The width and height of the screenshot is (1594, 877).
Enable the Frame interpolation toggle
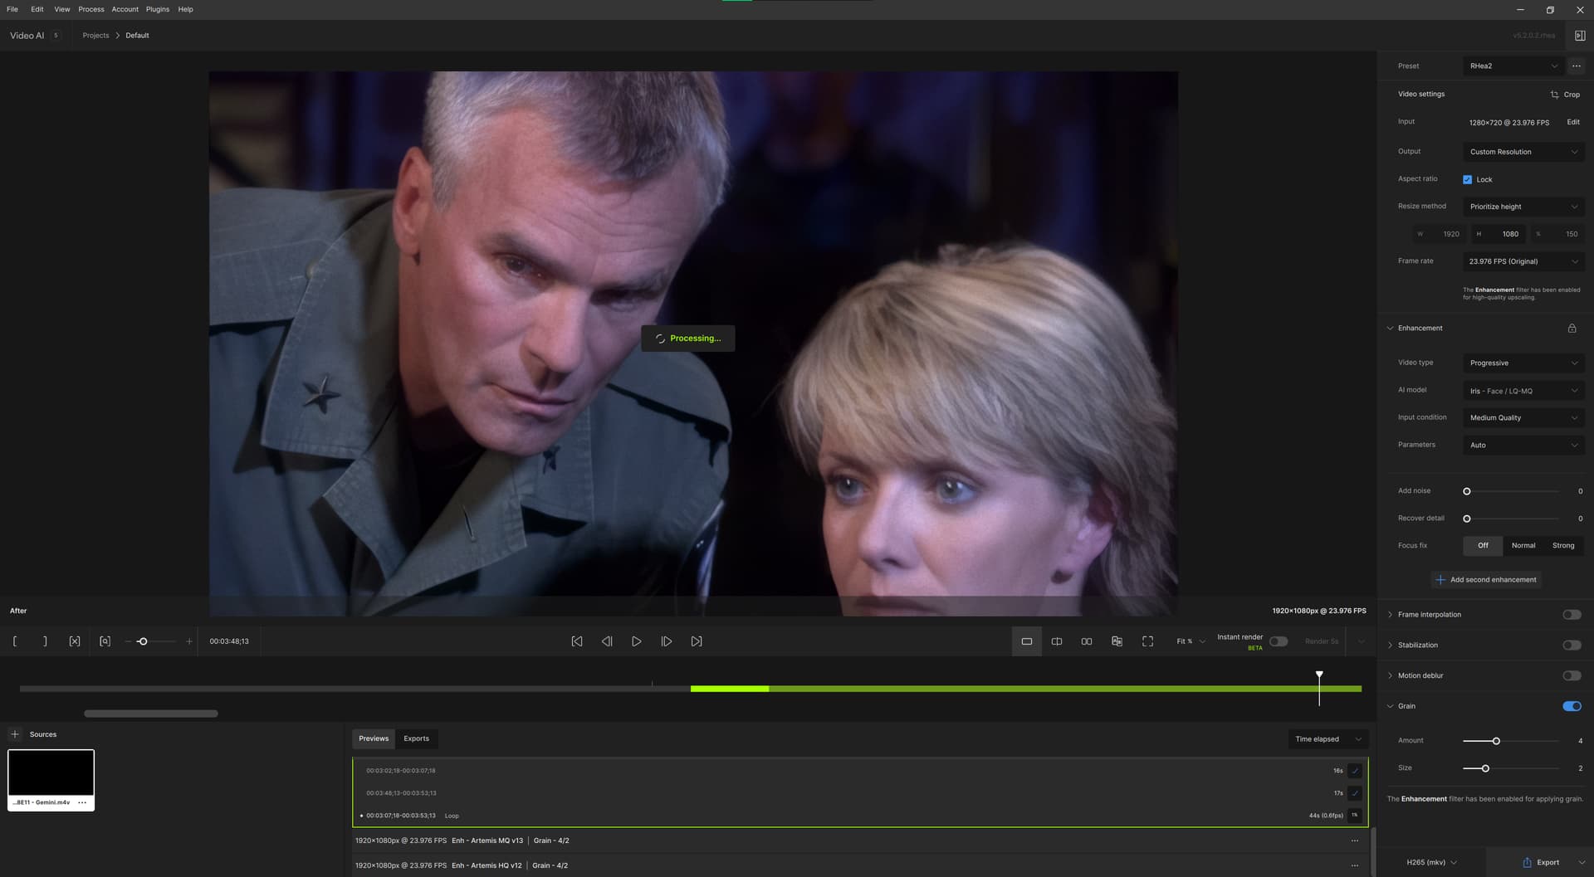click(1572, 615)
